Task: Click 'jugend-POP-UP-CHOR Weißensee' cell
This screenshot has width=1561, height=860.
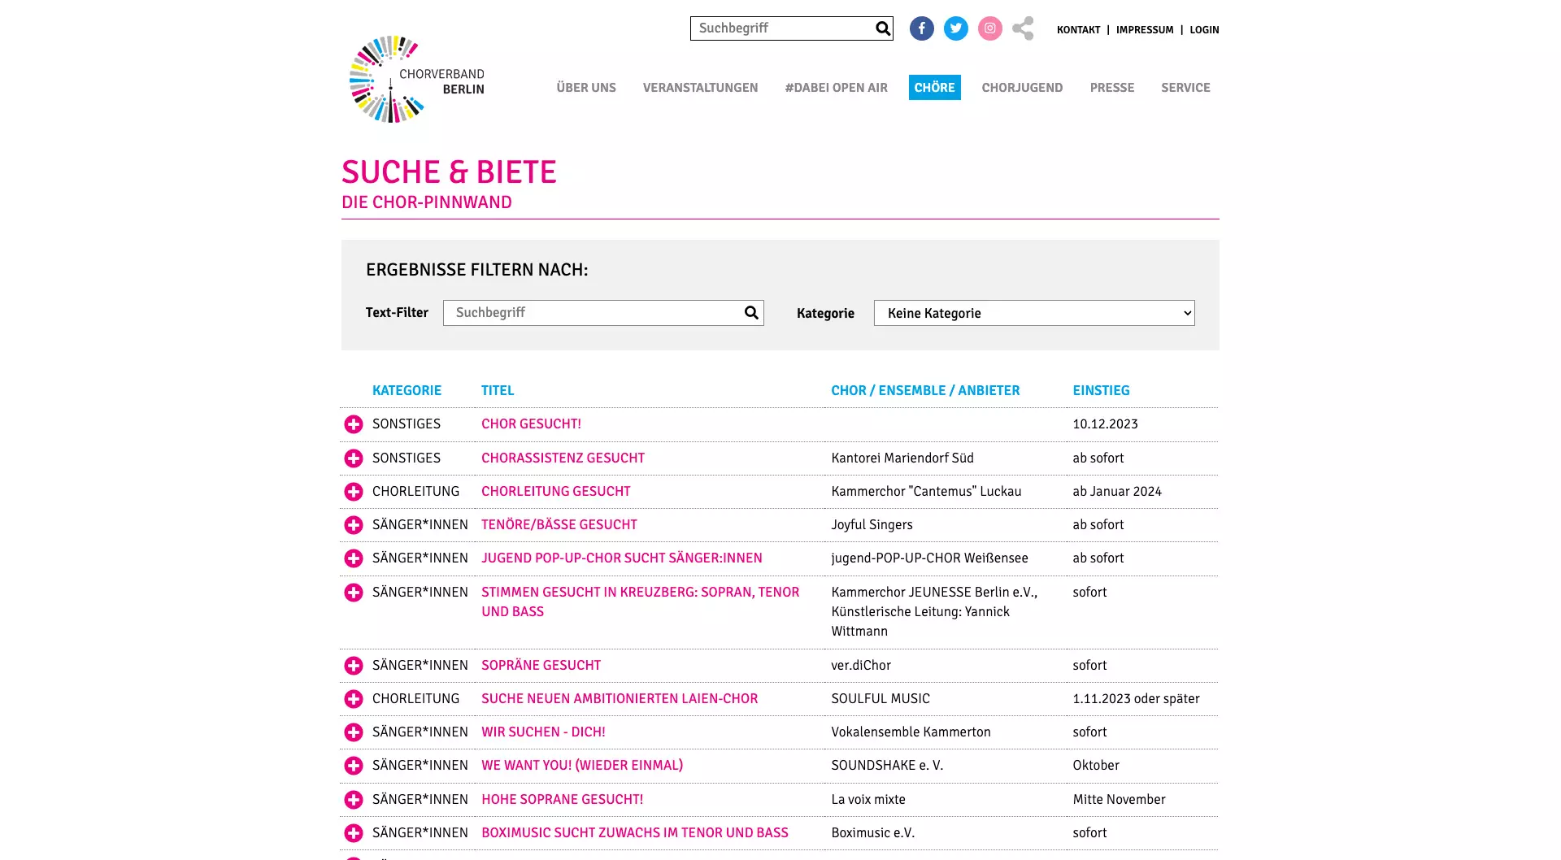Action: 929,558
